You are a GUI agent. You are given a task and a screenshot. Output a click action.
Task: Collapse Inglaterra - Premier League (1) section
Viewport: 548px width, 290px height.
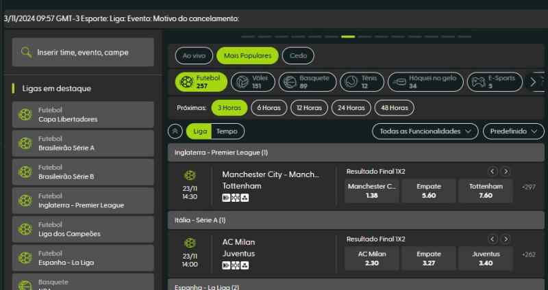356,153
